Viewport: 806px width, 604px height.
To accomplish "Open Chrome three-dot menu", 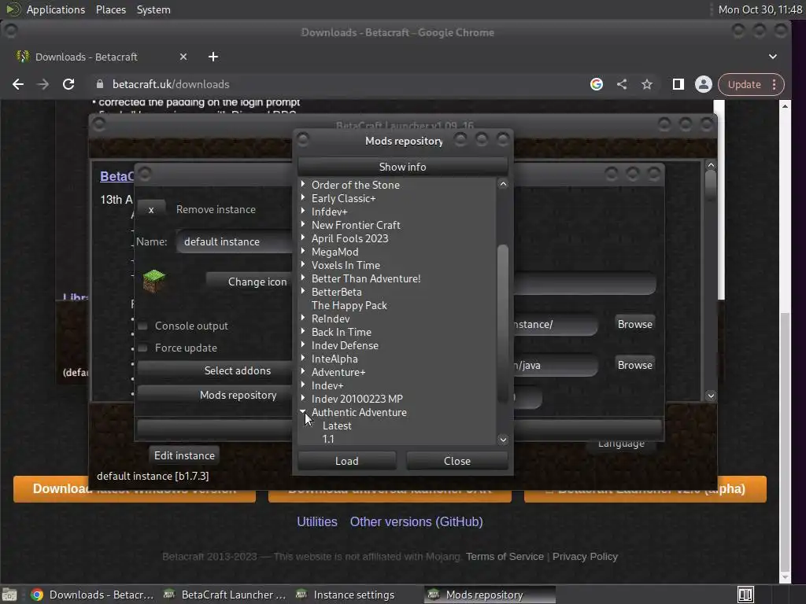I will click(x=775, y=84).
